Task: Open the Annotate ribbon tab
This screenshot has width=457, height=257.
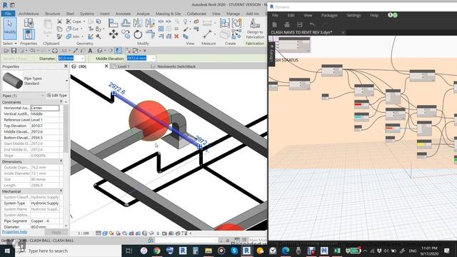Action: click(123, 14)
